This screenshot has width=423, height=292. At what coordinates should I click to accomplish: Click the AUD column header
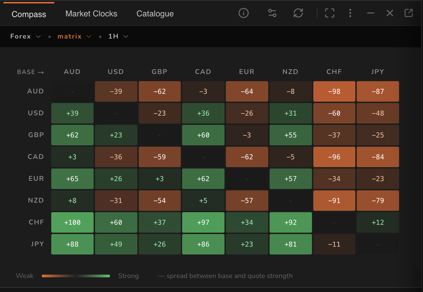pyautogui.click(x=72, y=72)
